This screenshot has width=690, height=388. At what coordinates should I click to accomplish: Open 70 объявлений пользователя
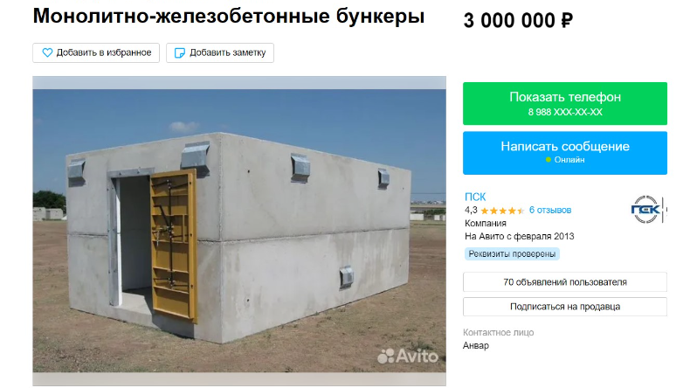pos(565,282)
